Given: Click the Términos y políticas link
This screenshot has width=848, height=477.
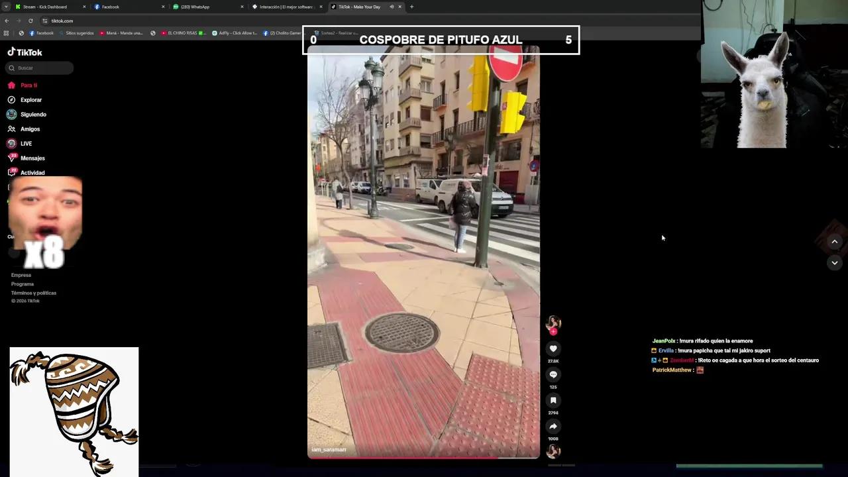Looking at the screenshot, I should point(34,293).
